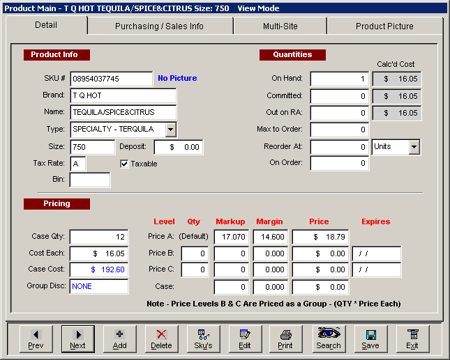Exit the Product Main window
The image size is (450, 360).
(412, 339)
